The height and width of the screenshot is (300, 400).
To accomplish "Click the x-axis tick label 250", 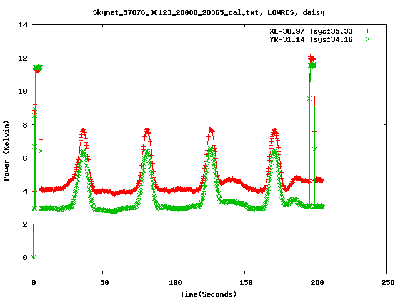I will (387, 282).
